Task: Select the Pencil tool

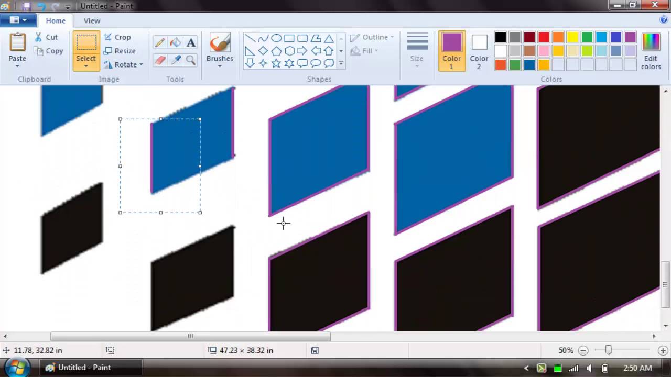Action: click(160, 43)
